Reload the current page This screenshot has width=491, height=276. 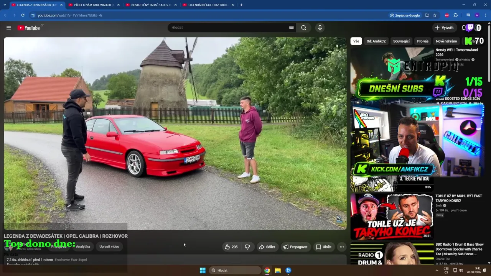click(x=23, y=15)
